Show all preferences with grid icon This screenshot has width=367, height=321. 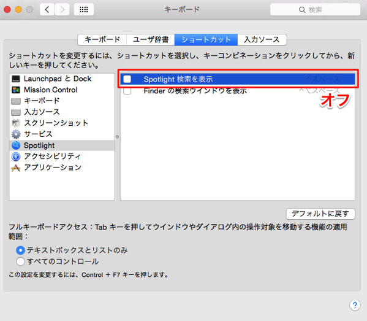(84, 10)
